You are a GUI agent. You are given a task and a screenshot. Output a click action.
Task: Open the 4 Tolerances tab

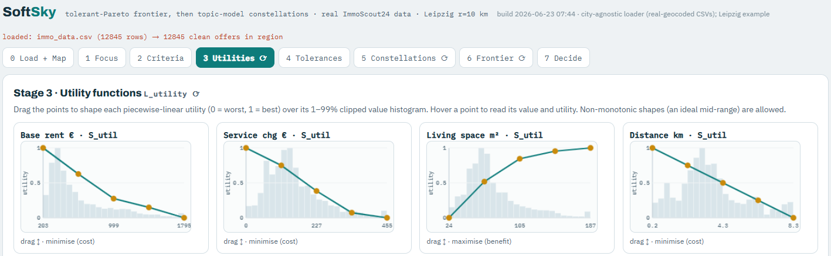coord(314,58)
